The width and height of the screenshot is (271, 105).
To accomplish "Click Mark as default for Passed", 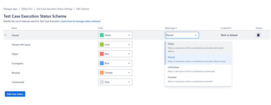I will pos(229,35).
